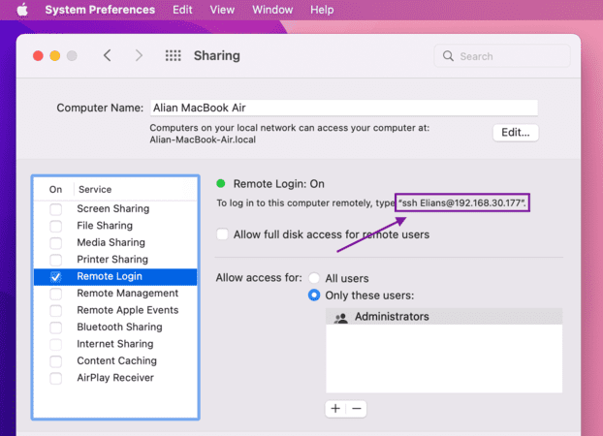Enable the Screen Sharing checkbox
The height and width of the screenshot is (436, 603).
click(x=56, y=209)
